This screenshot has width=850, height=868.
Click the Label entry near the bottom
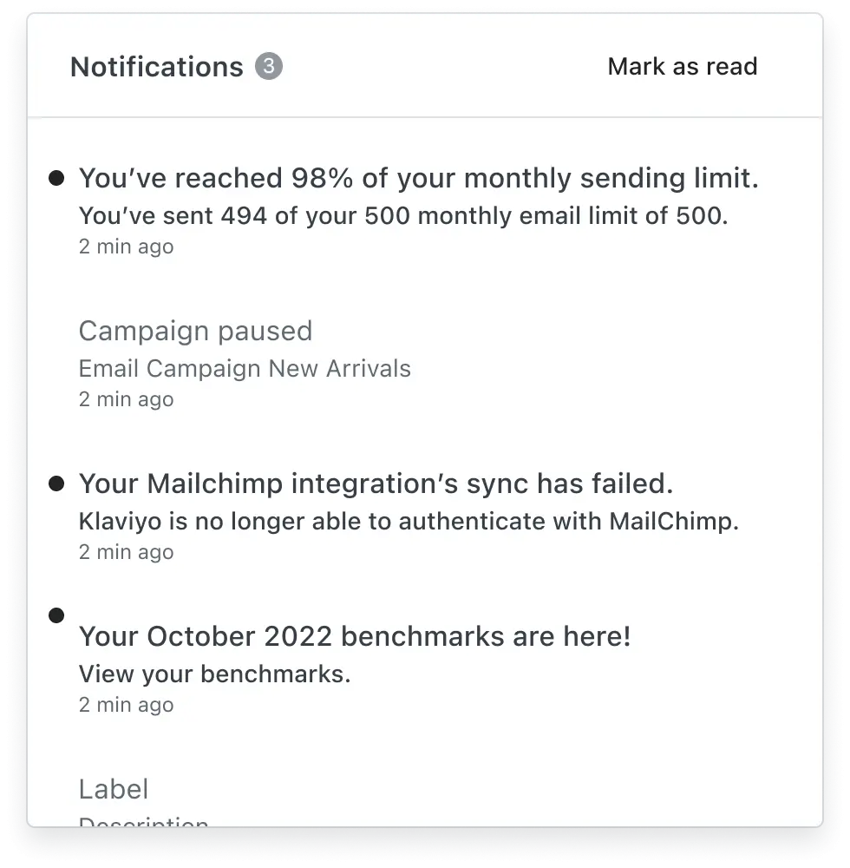coord(113,788)
